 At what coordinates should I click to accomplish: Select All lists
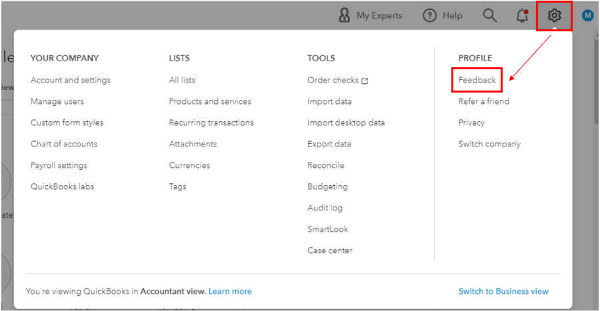(x=182, y=80)
